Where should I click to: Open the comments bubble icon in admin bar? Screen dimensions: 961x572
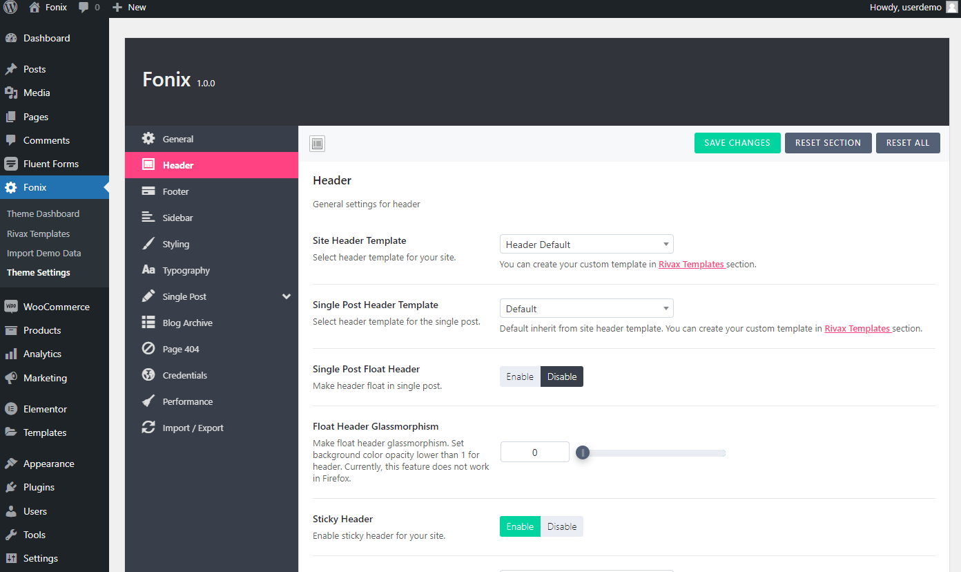pos(84,7)
